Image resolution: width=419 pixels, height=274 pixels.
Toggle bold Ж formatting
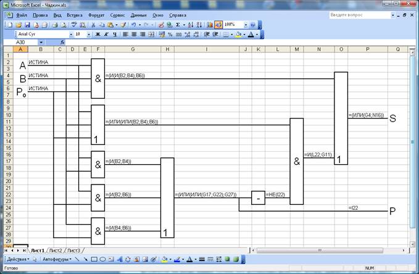[97, 34]
